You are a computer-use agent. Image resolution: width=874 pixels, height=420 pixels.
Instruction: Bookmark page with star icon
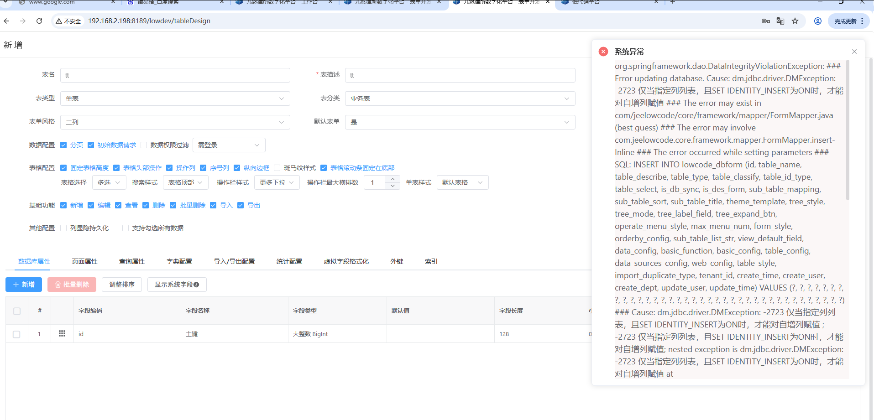[x=795, y=21]
